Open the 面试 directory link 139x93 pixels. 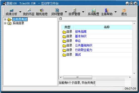[78, 54]
